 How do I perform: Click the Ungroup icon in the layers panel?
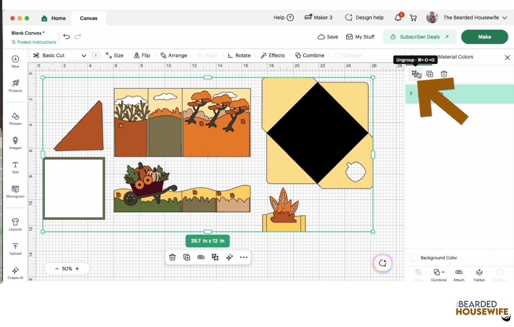coord(416,74)
